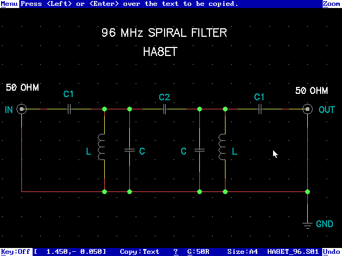Image resolution: width=342 pixels, height=256 pixels.
Task: Select the HA8ET text label
Action: [160, 53]
